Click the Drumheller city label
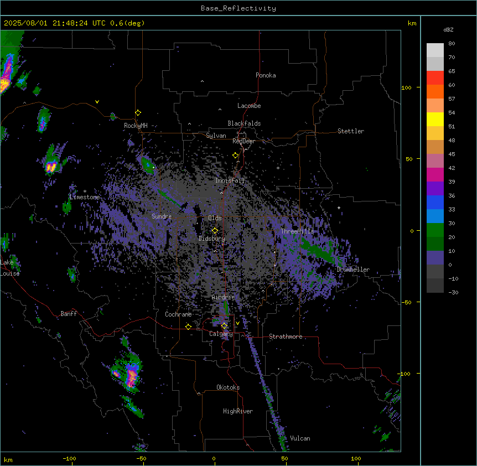Viewport: 477px width, 466px height. [353, 270]
